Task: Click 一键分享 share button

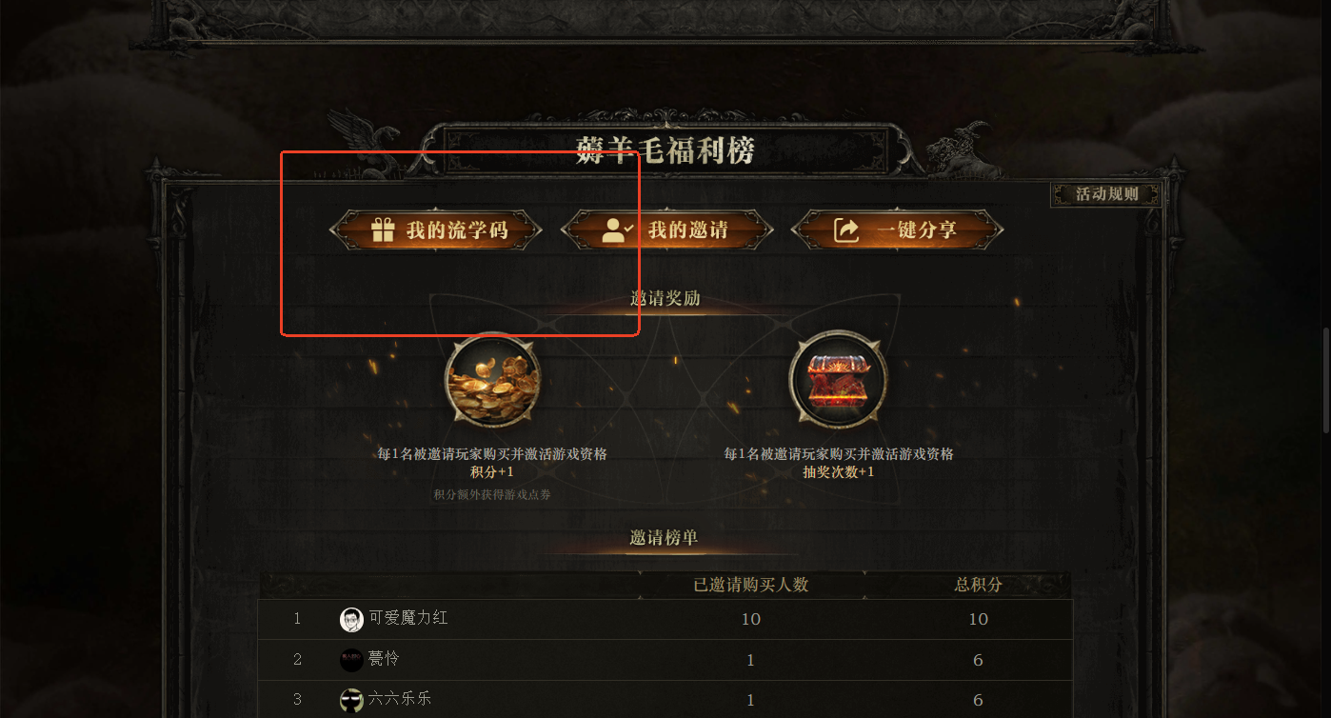Action: (898, 230)
